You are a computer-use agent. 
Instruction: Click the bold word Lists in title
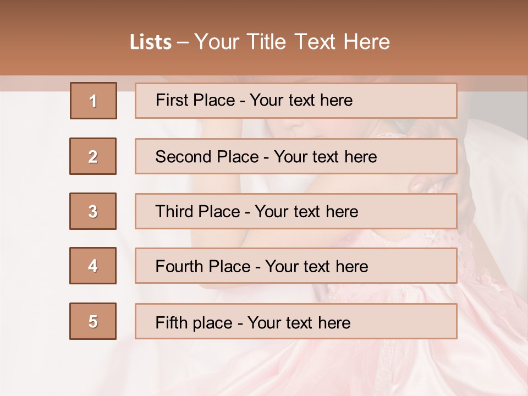point(151,42)
